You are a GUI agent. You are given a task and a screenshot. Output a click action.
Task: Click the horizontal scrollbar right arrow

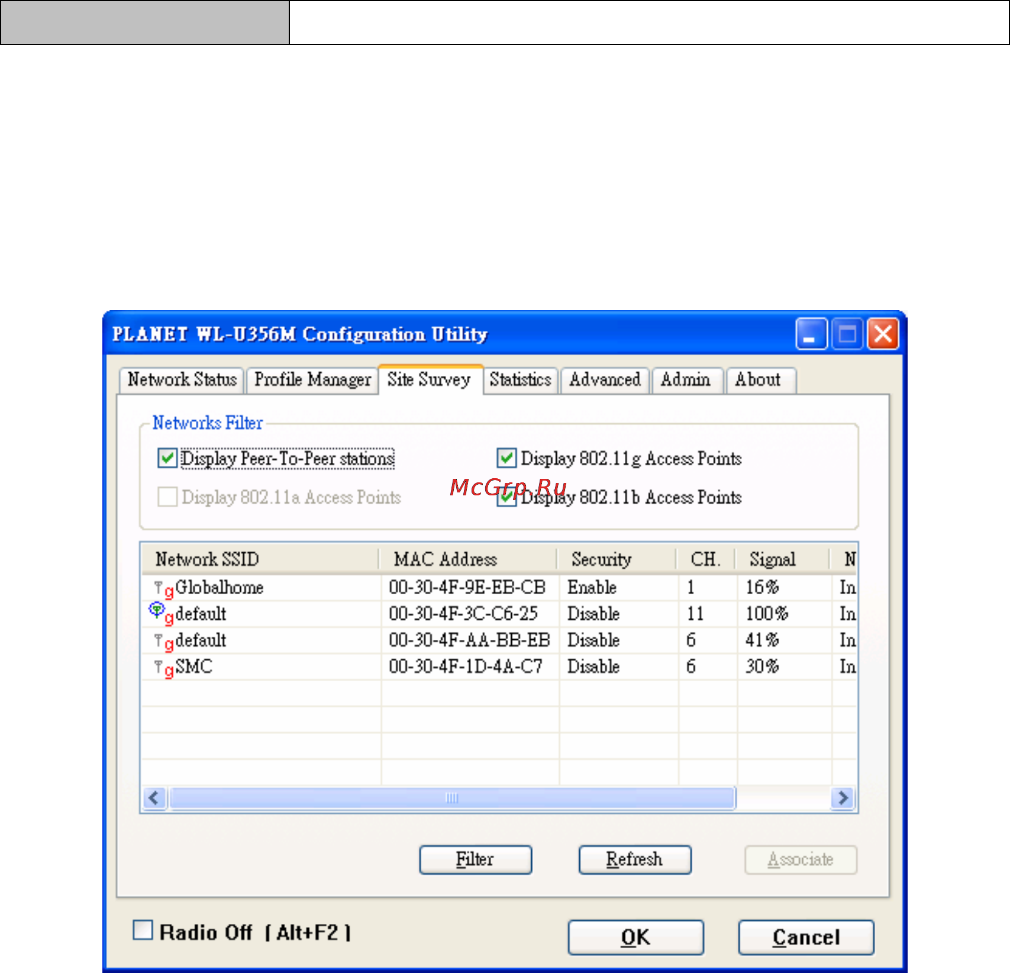[x=843, y=798]
